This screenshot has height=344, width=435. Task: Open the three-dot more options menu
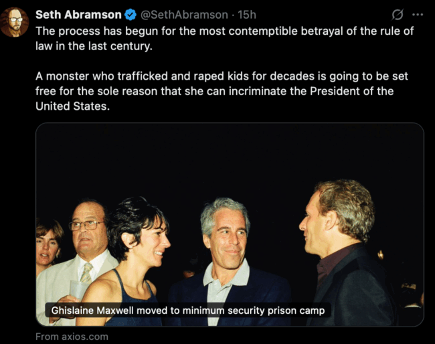418,15
